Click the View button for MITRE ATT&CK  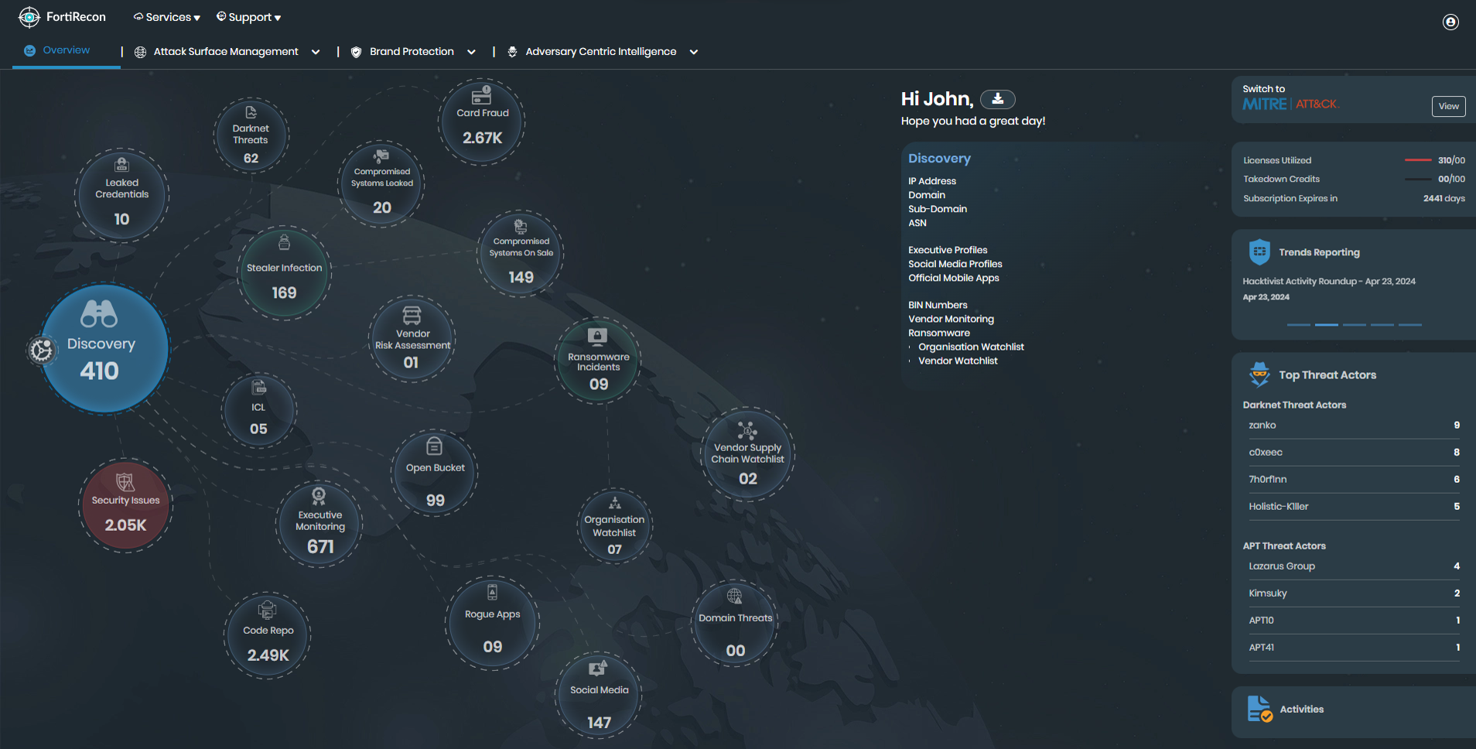[x=1447, y=106]
